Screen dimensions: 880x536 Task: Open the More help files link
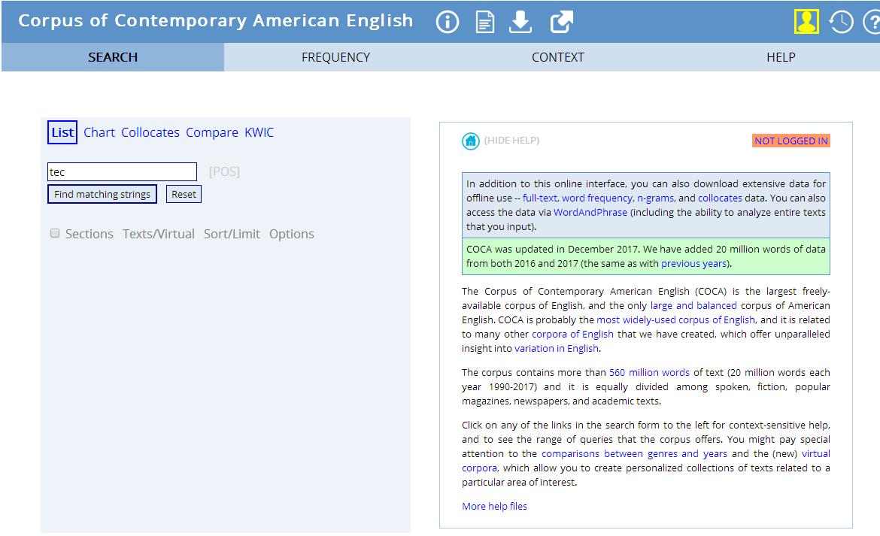(x=494, y=506)
